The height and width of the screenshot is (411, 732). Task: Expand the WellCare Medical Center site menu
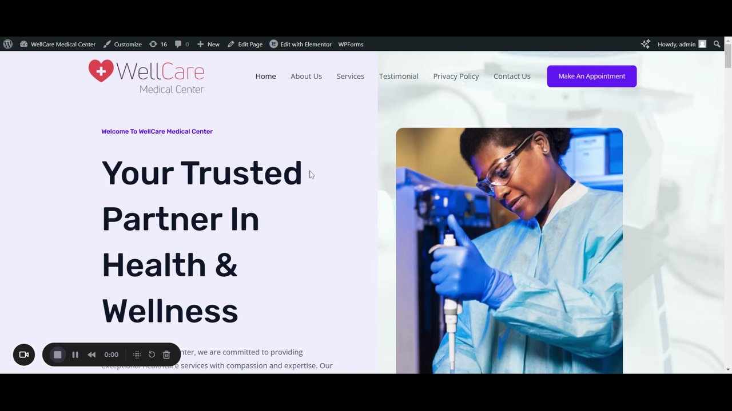(58, 44)
